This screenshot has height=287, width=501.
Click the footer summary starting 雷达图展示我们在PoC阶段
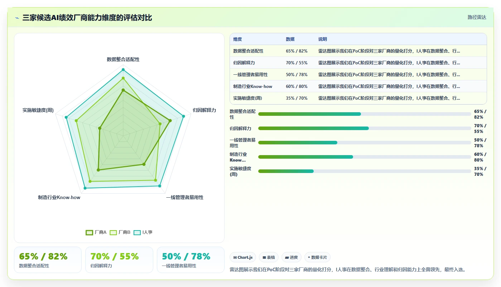tap(348, 269)
